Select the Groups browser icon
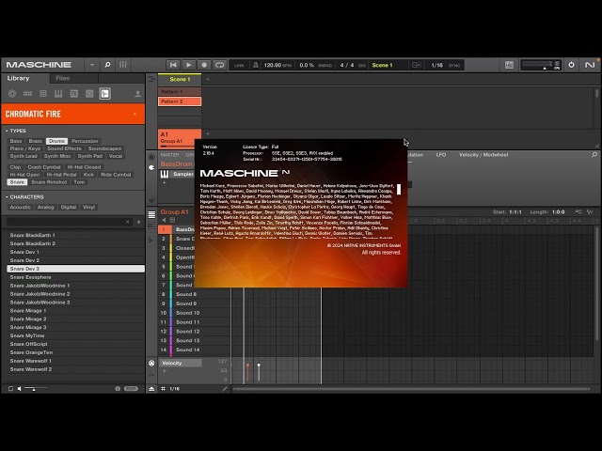 (27, 94)
